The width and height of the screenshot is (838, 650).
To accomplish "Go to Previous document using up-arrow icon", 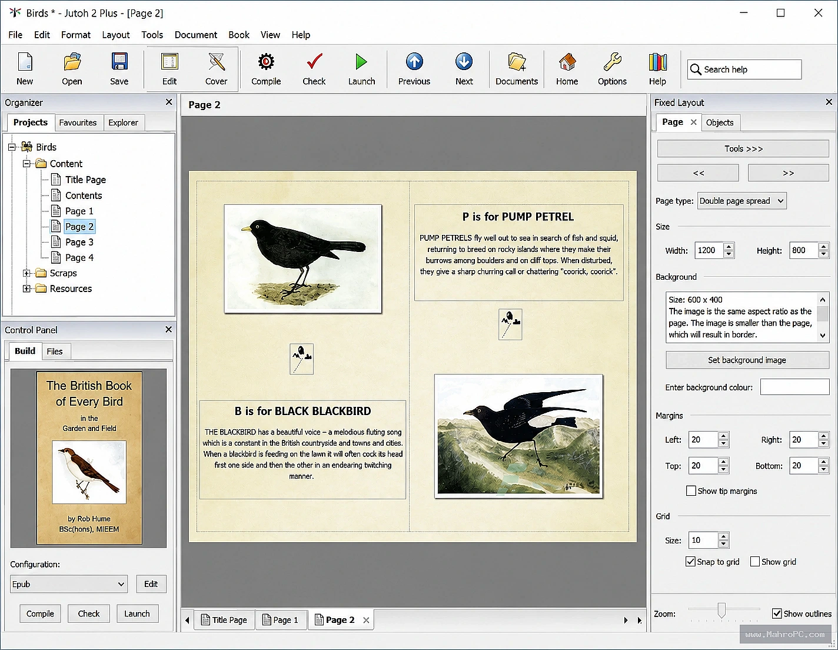I will [x=414, y=62].
